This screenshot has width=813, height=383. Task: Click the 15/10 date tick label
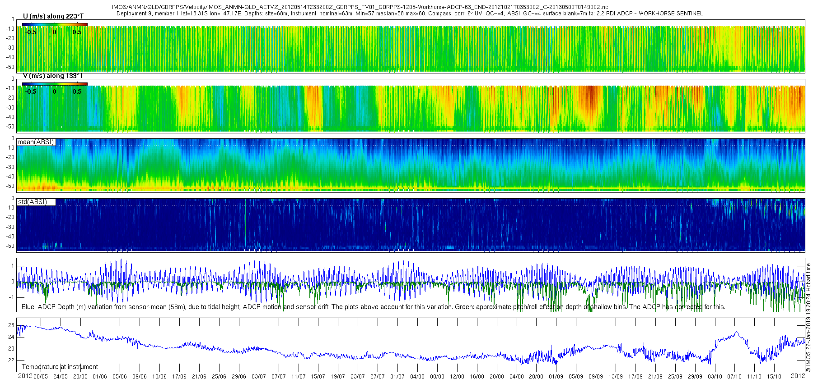(x=774, y=377)
